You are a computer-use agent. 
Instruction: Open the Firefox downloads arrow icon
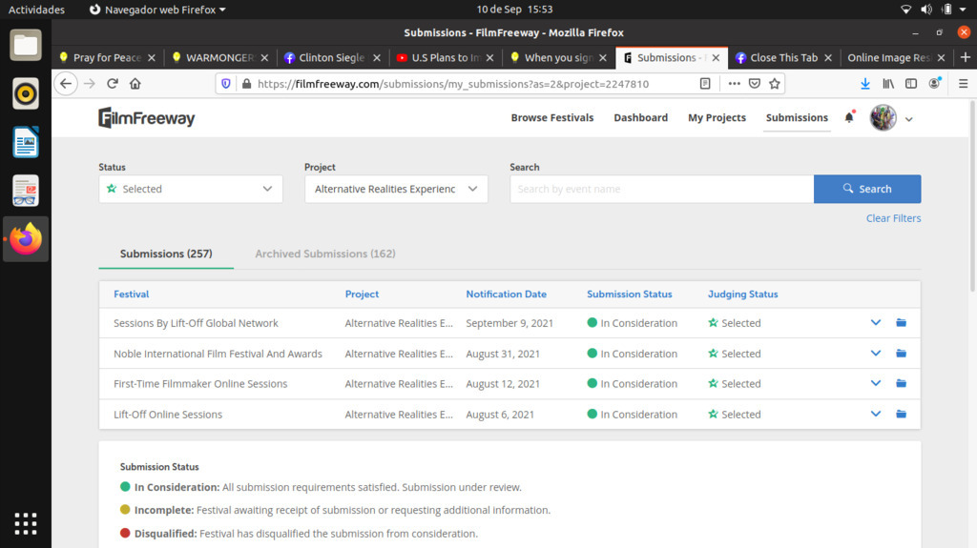click(x=864, y=84)
